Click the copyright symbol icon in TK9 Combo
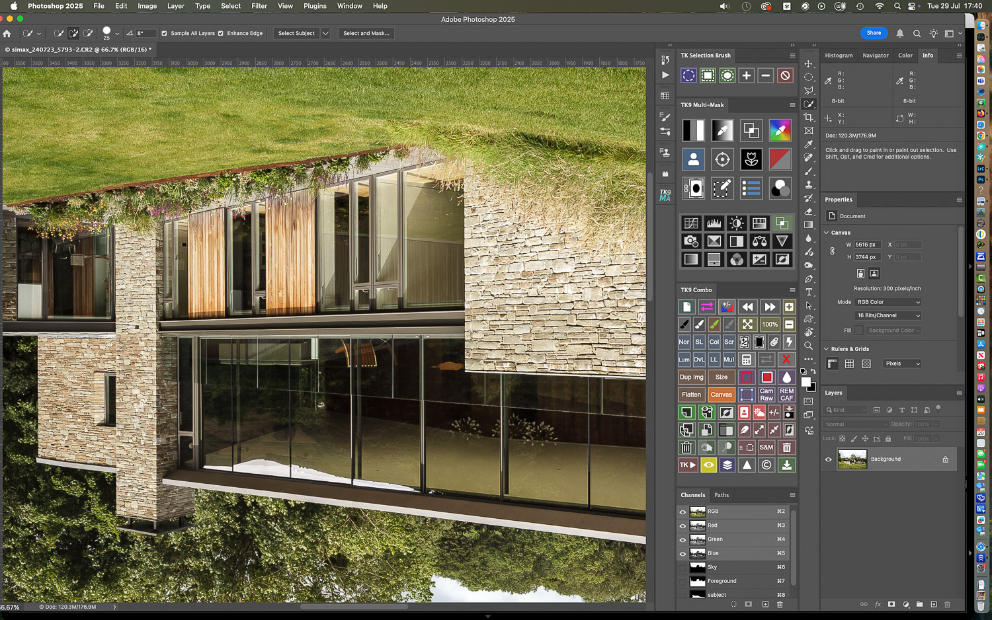The image size is (992, 620). click(766, 465)
